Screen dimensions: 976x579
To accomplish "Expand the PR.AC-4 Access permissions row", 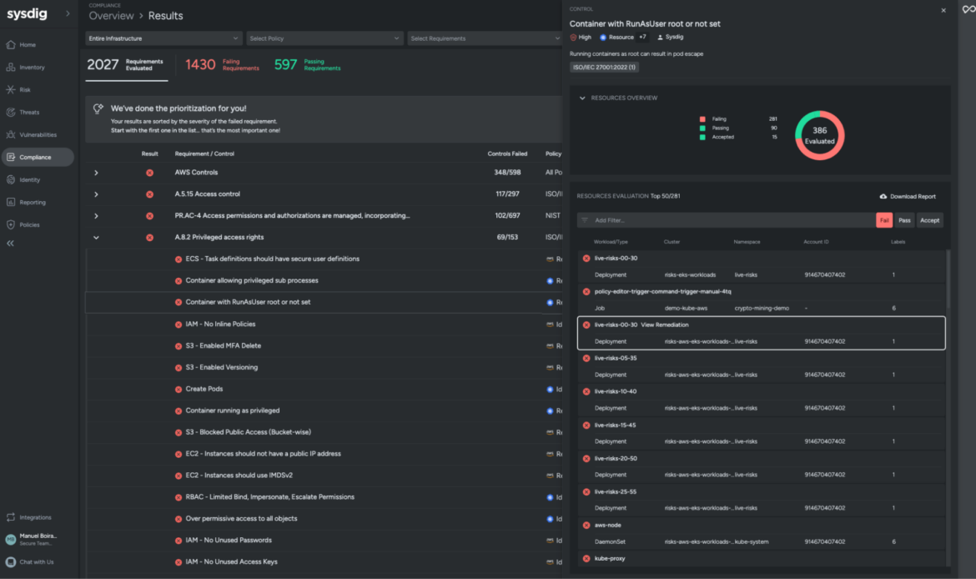I will pos(96,216).
